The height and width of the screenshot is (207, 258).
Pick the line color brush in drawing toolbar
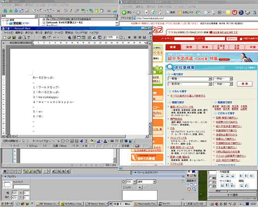pos(99,141)
